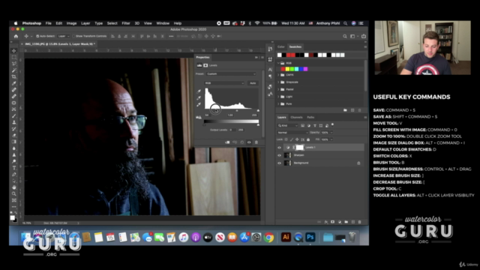The image size is (480, 270).
Task: Select the Magic Wand tool
Action: tap(13, 70)
